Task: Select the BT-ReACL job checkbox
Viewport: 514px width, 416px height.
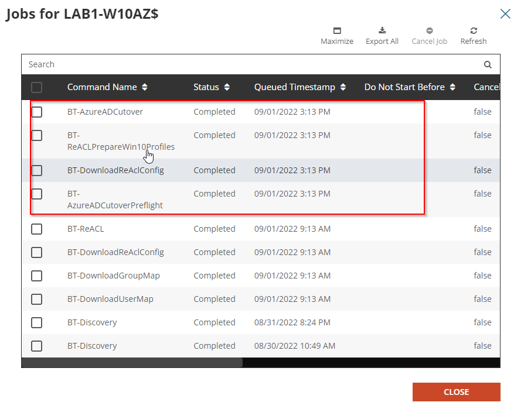Action: (37, 229)
